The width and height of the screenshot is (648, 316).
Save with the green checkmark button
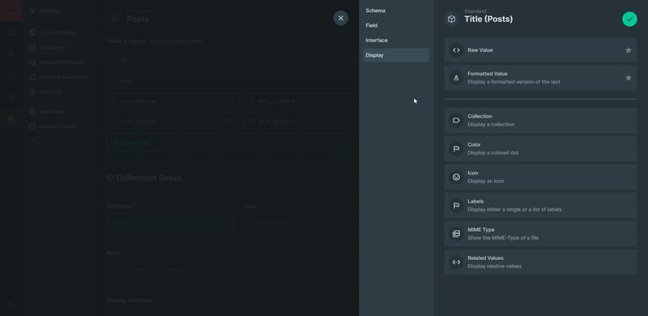[629, 19]
